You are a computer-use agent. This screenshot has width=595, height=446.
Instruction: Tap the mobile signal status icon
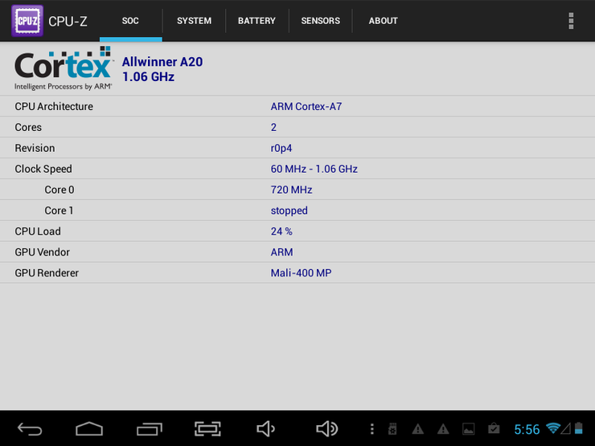point(566,428)
